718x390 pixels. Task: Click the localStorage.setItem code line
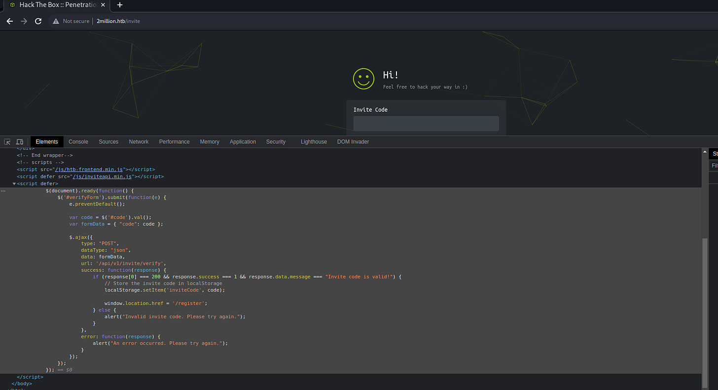165,290
